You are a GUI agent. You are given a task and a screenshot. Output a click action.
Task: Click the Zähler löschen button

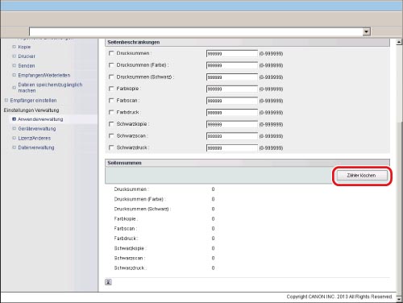point(362,176)
